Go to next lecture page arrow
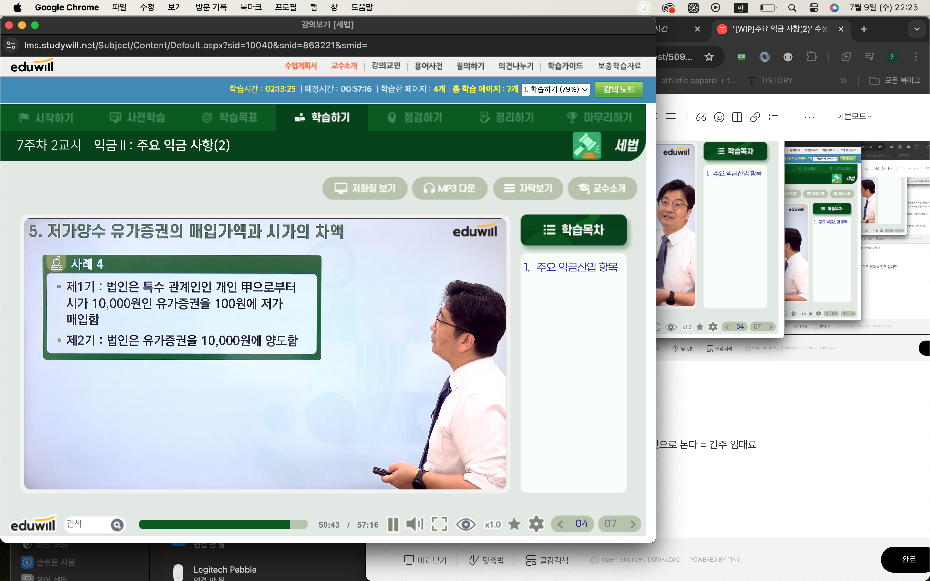This screenshot has height=581, width=930. pos(633,524)
